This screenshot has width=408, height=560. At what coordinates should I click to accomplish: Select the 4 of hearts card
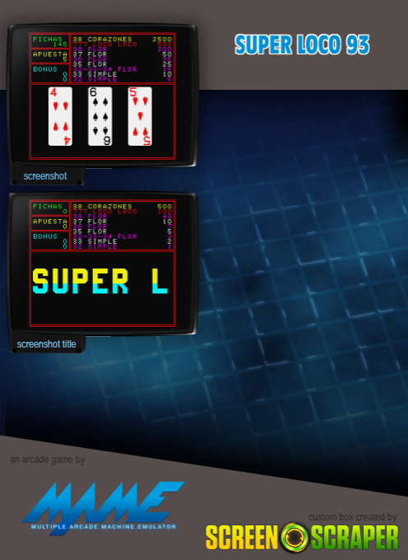point(60,116)
